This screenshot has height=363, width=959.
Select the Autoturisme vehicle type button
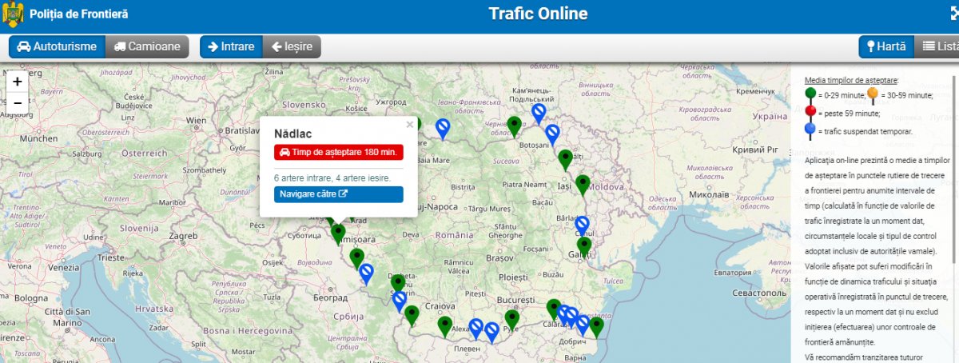coord(57,46)
